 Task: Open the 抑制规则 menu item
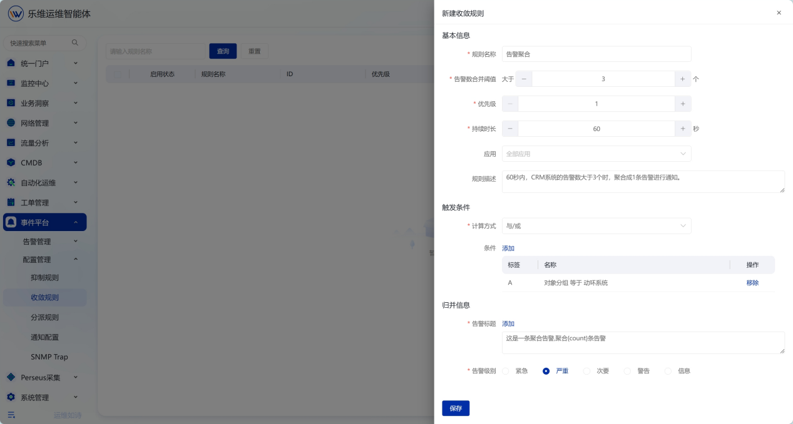click(x=44, y=277)
